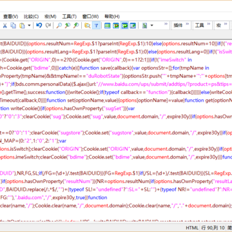Cut selection with the scissors icon
232x232 pixels.
(x=5, y=26)
